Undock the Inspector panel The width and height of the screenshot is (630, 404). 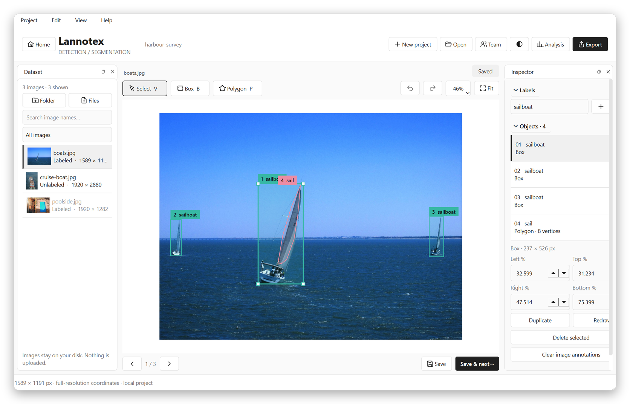click(599, 72)
